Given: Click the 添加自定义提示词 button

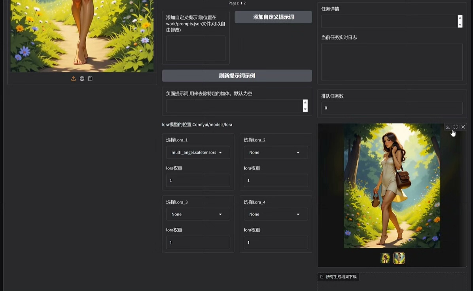Looking at the screenshot, I should [273, 17].
